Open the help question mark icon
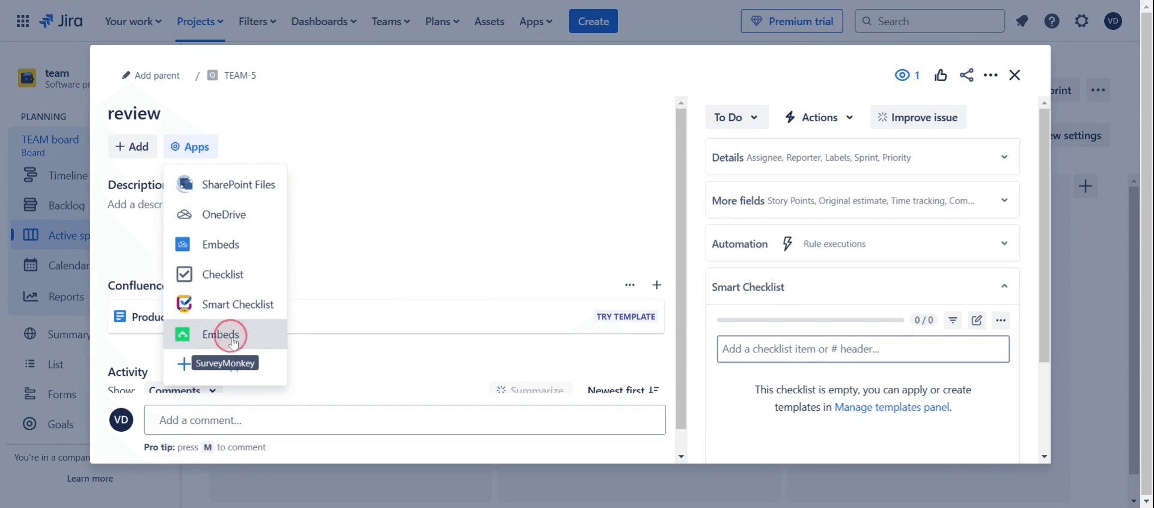 (1052, 22)
